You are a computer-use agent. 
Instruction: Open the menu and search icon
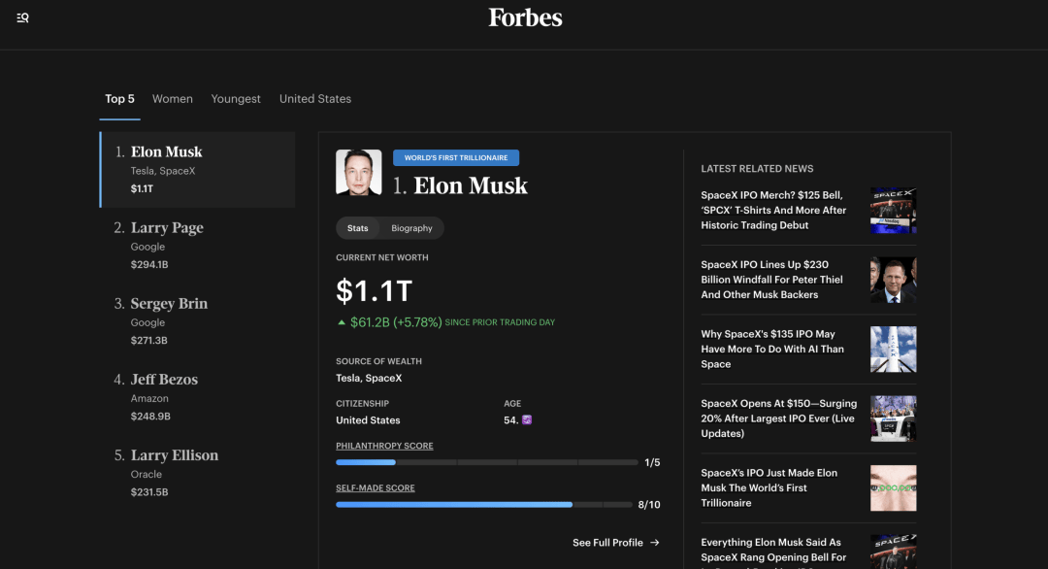coord(22,18)
